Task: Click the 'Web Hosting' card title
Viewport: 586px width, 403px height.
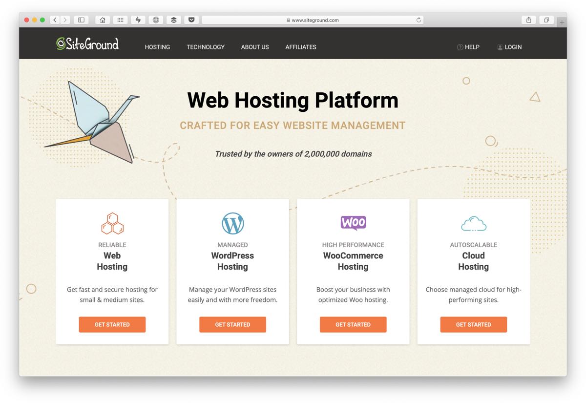Action: (x=112, y=261)
